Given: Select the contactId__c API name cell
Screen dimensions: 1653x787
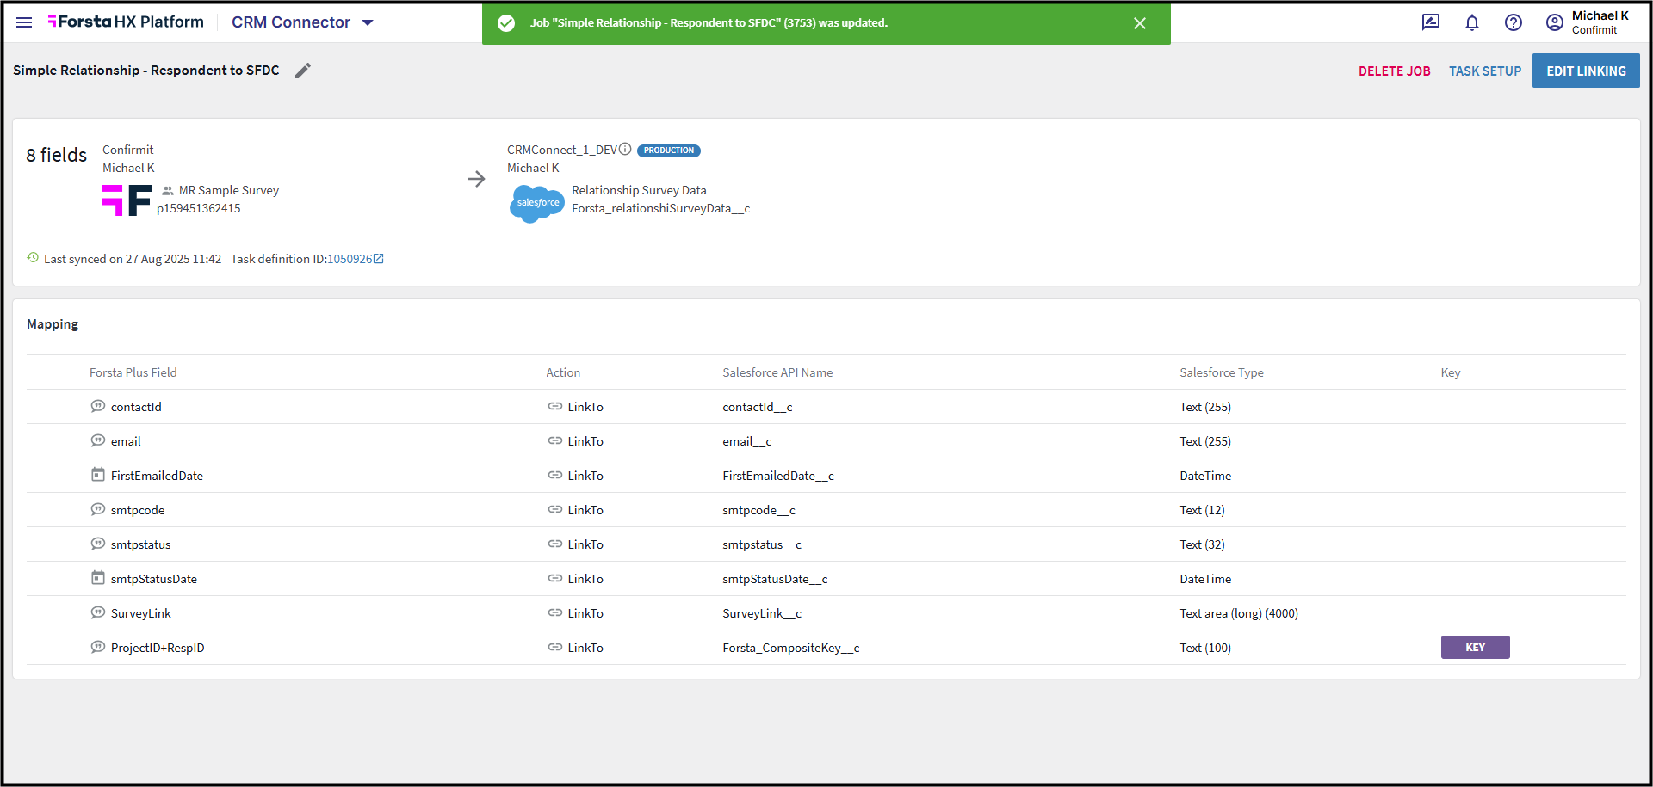Looking at the screenshot, I should click(x=758, y=407).
